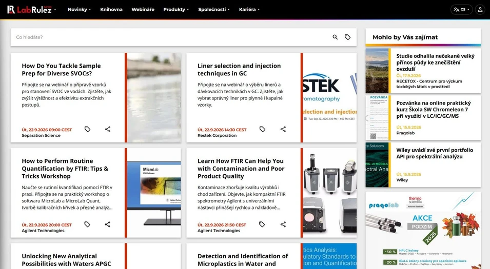Click 'RECETOX - Centrum pro výzkum' source text
This screenshot has width=490, height=269.
(x=429, y=84)
